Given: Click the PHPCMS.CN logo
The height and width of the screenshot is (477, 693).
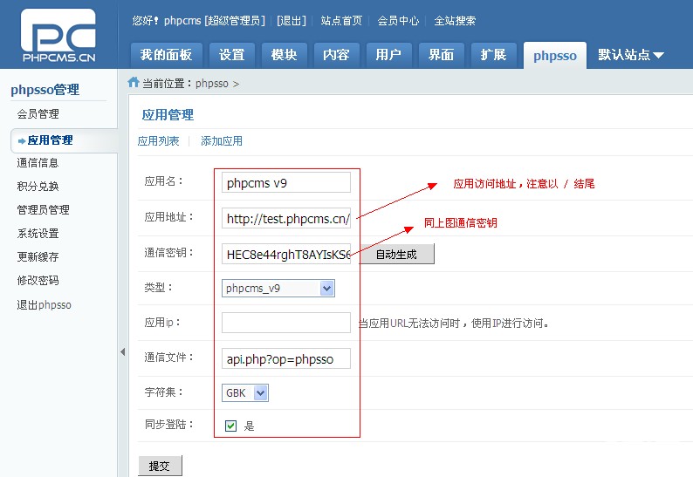Looking at the screenshot, I should click(58, 36).
